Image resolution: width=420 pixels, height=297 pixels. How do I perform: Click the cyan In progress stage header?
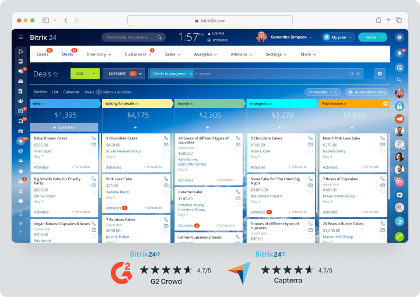click(x=282, y=103)
